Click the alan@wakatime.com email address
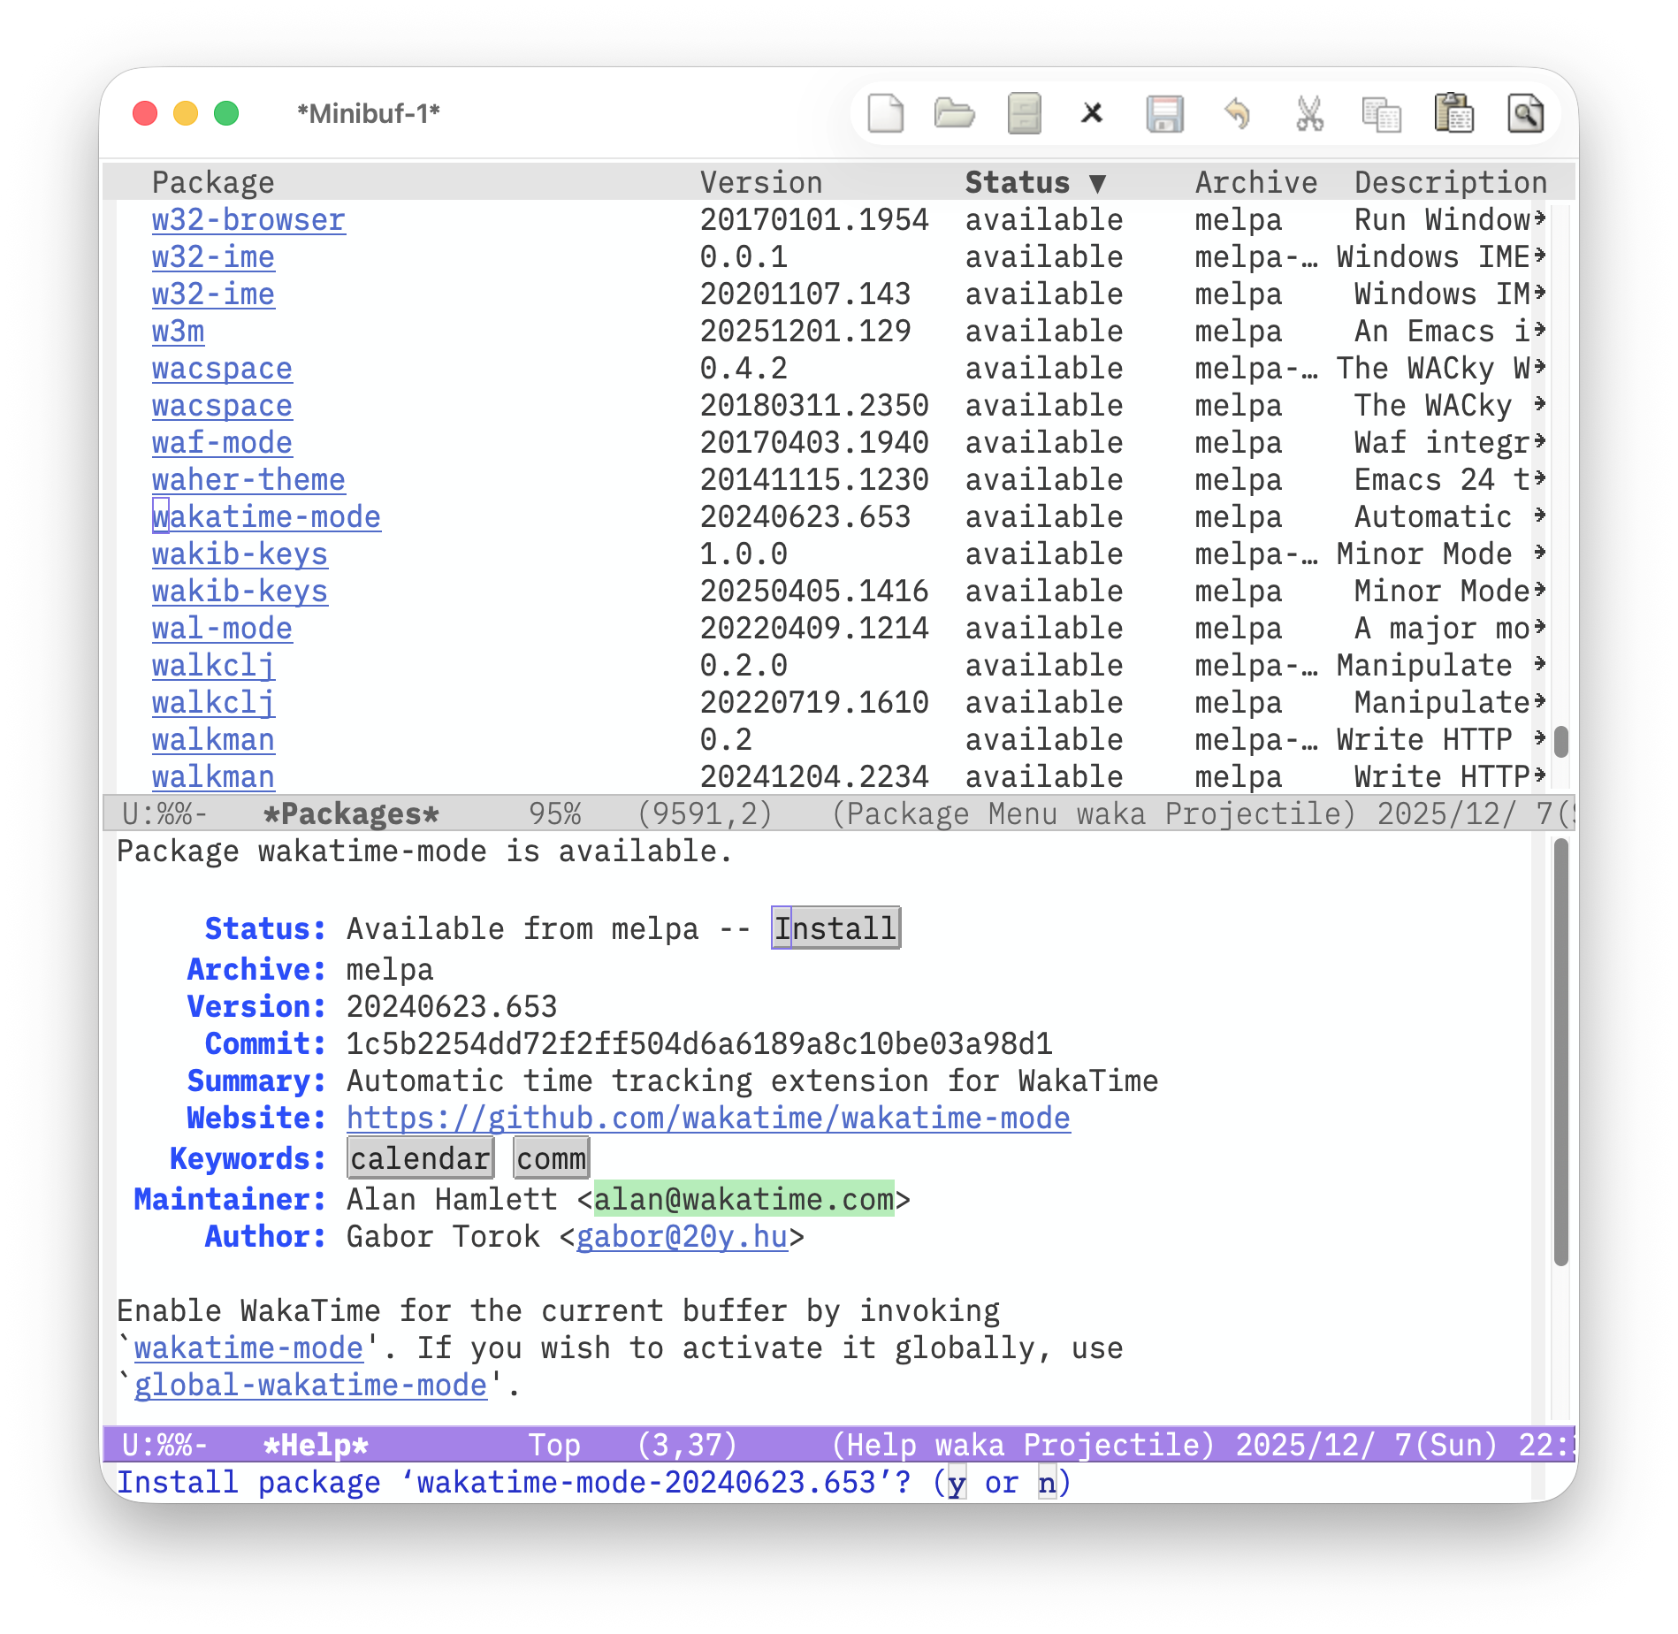This screenshot has width=1678, height=1634. [x=744, y=1199]
